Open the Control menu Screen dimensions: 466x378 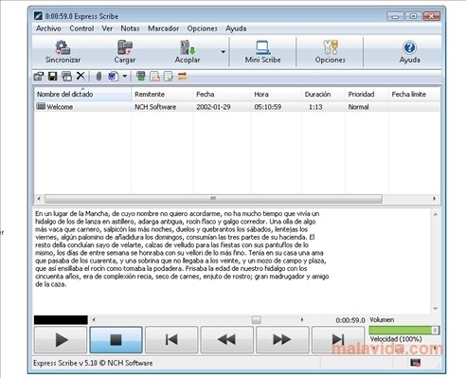[81, 28]
